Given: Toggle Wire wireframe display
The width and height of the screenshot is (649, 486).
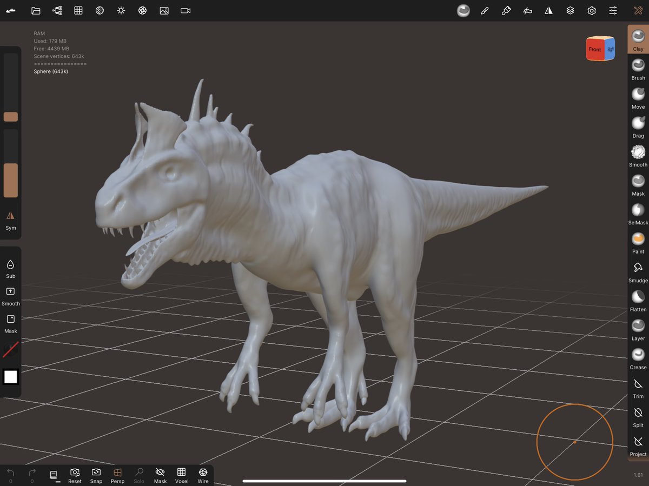Looking at the screenshot, I should tap(203, 475).
